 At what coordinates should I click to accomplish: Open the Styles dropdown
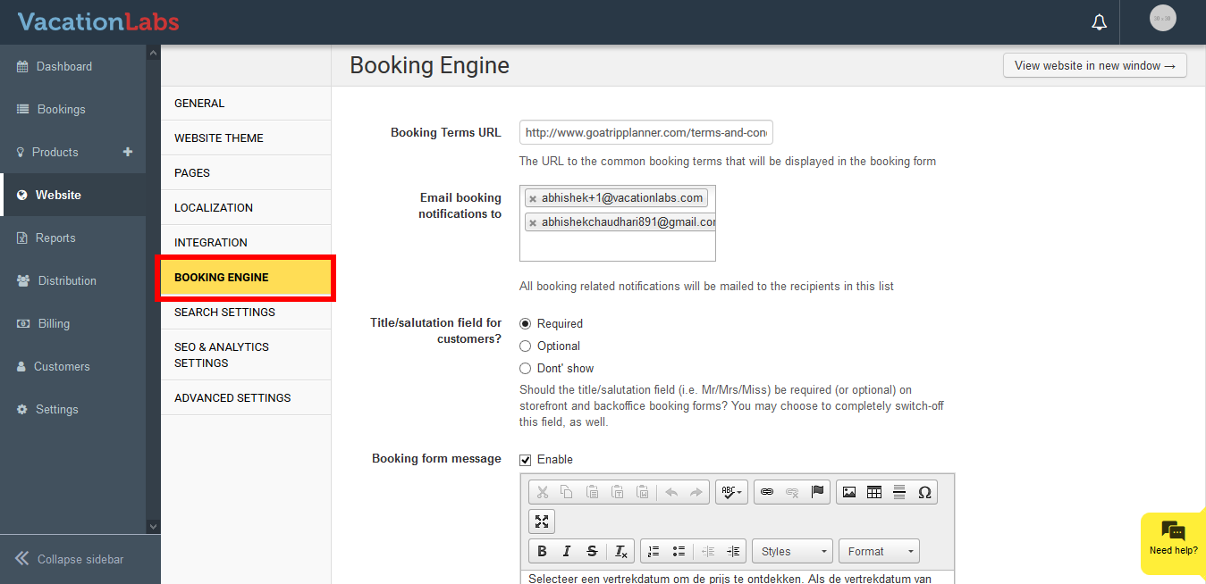[x=791, y=551]
